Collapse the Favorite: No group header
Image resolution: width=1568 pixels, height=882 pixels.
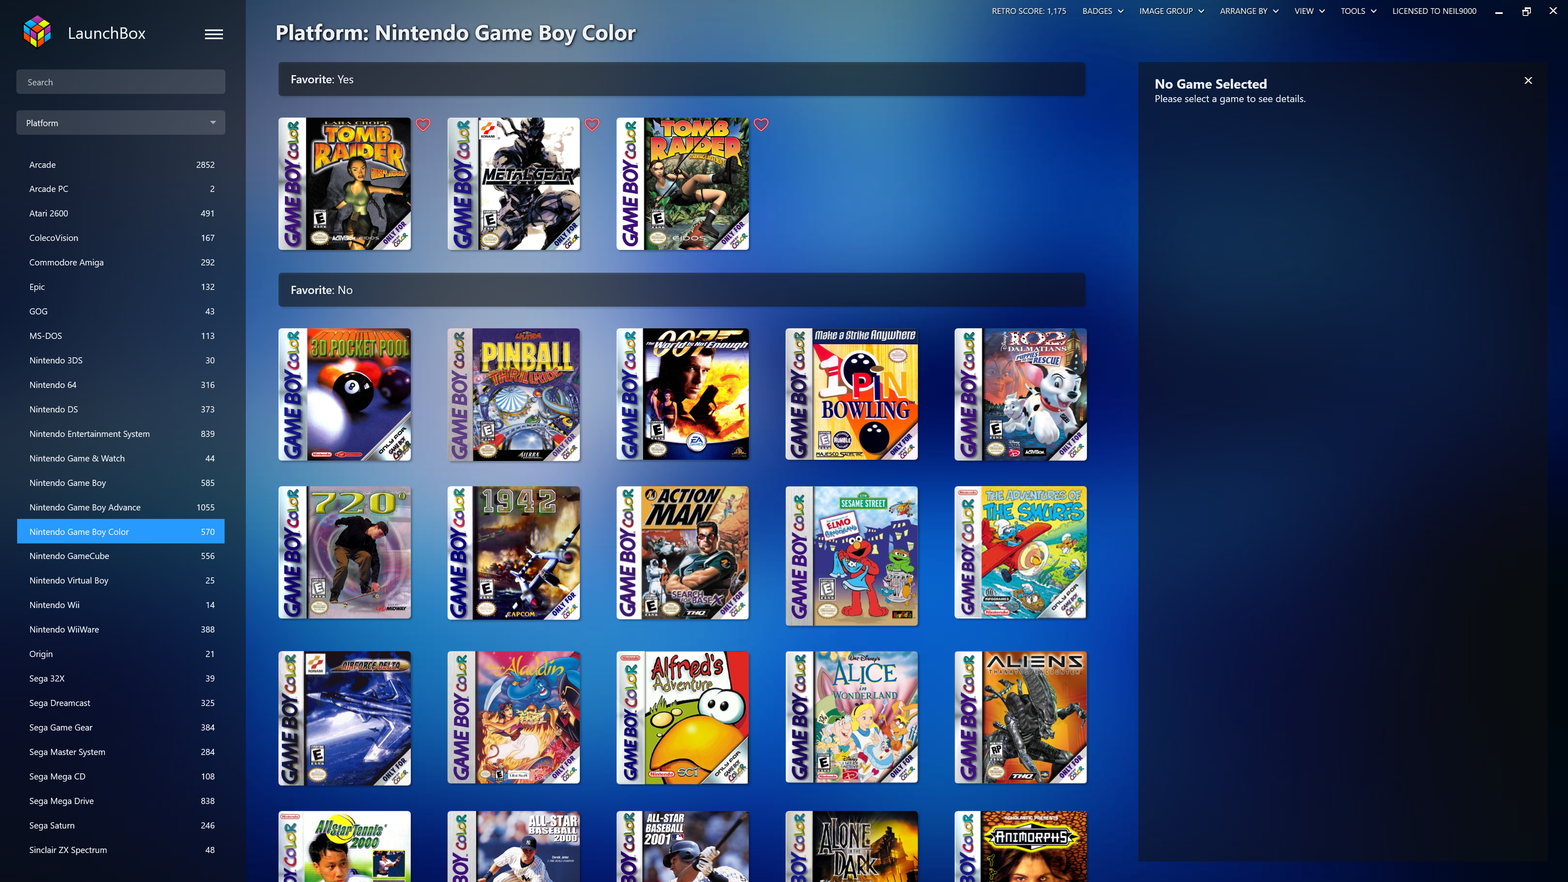pyautogui.click(x=682, y=290)
